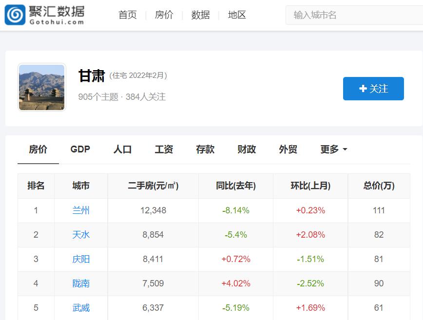Open the 庆阳 city page link
This screenshot has height=320, width=423.
81,259
